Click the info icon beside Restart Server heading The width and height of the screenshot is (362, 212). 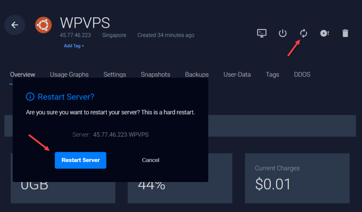pyautogui.click(x=30, y=97)
